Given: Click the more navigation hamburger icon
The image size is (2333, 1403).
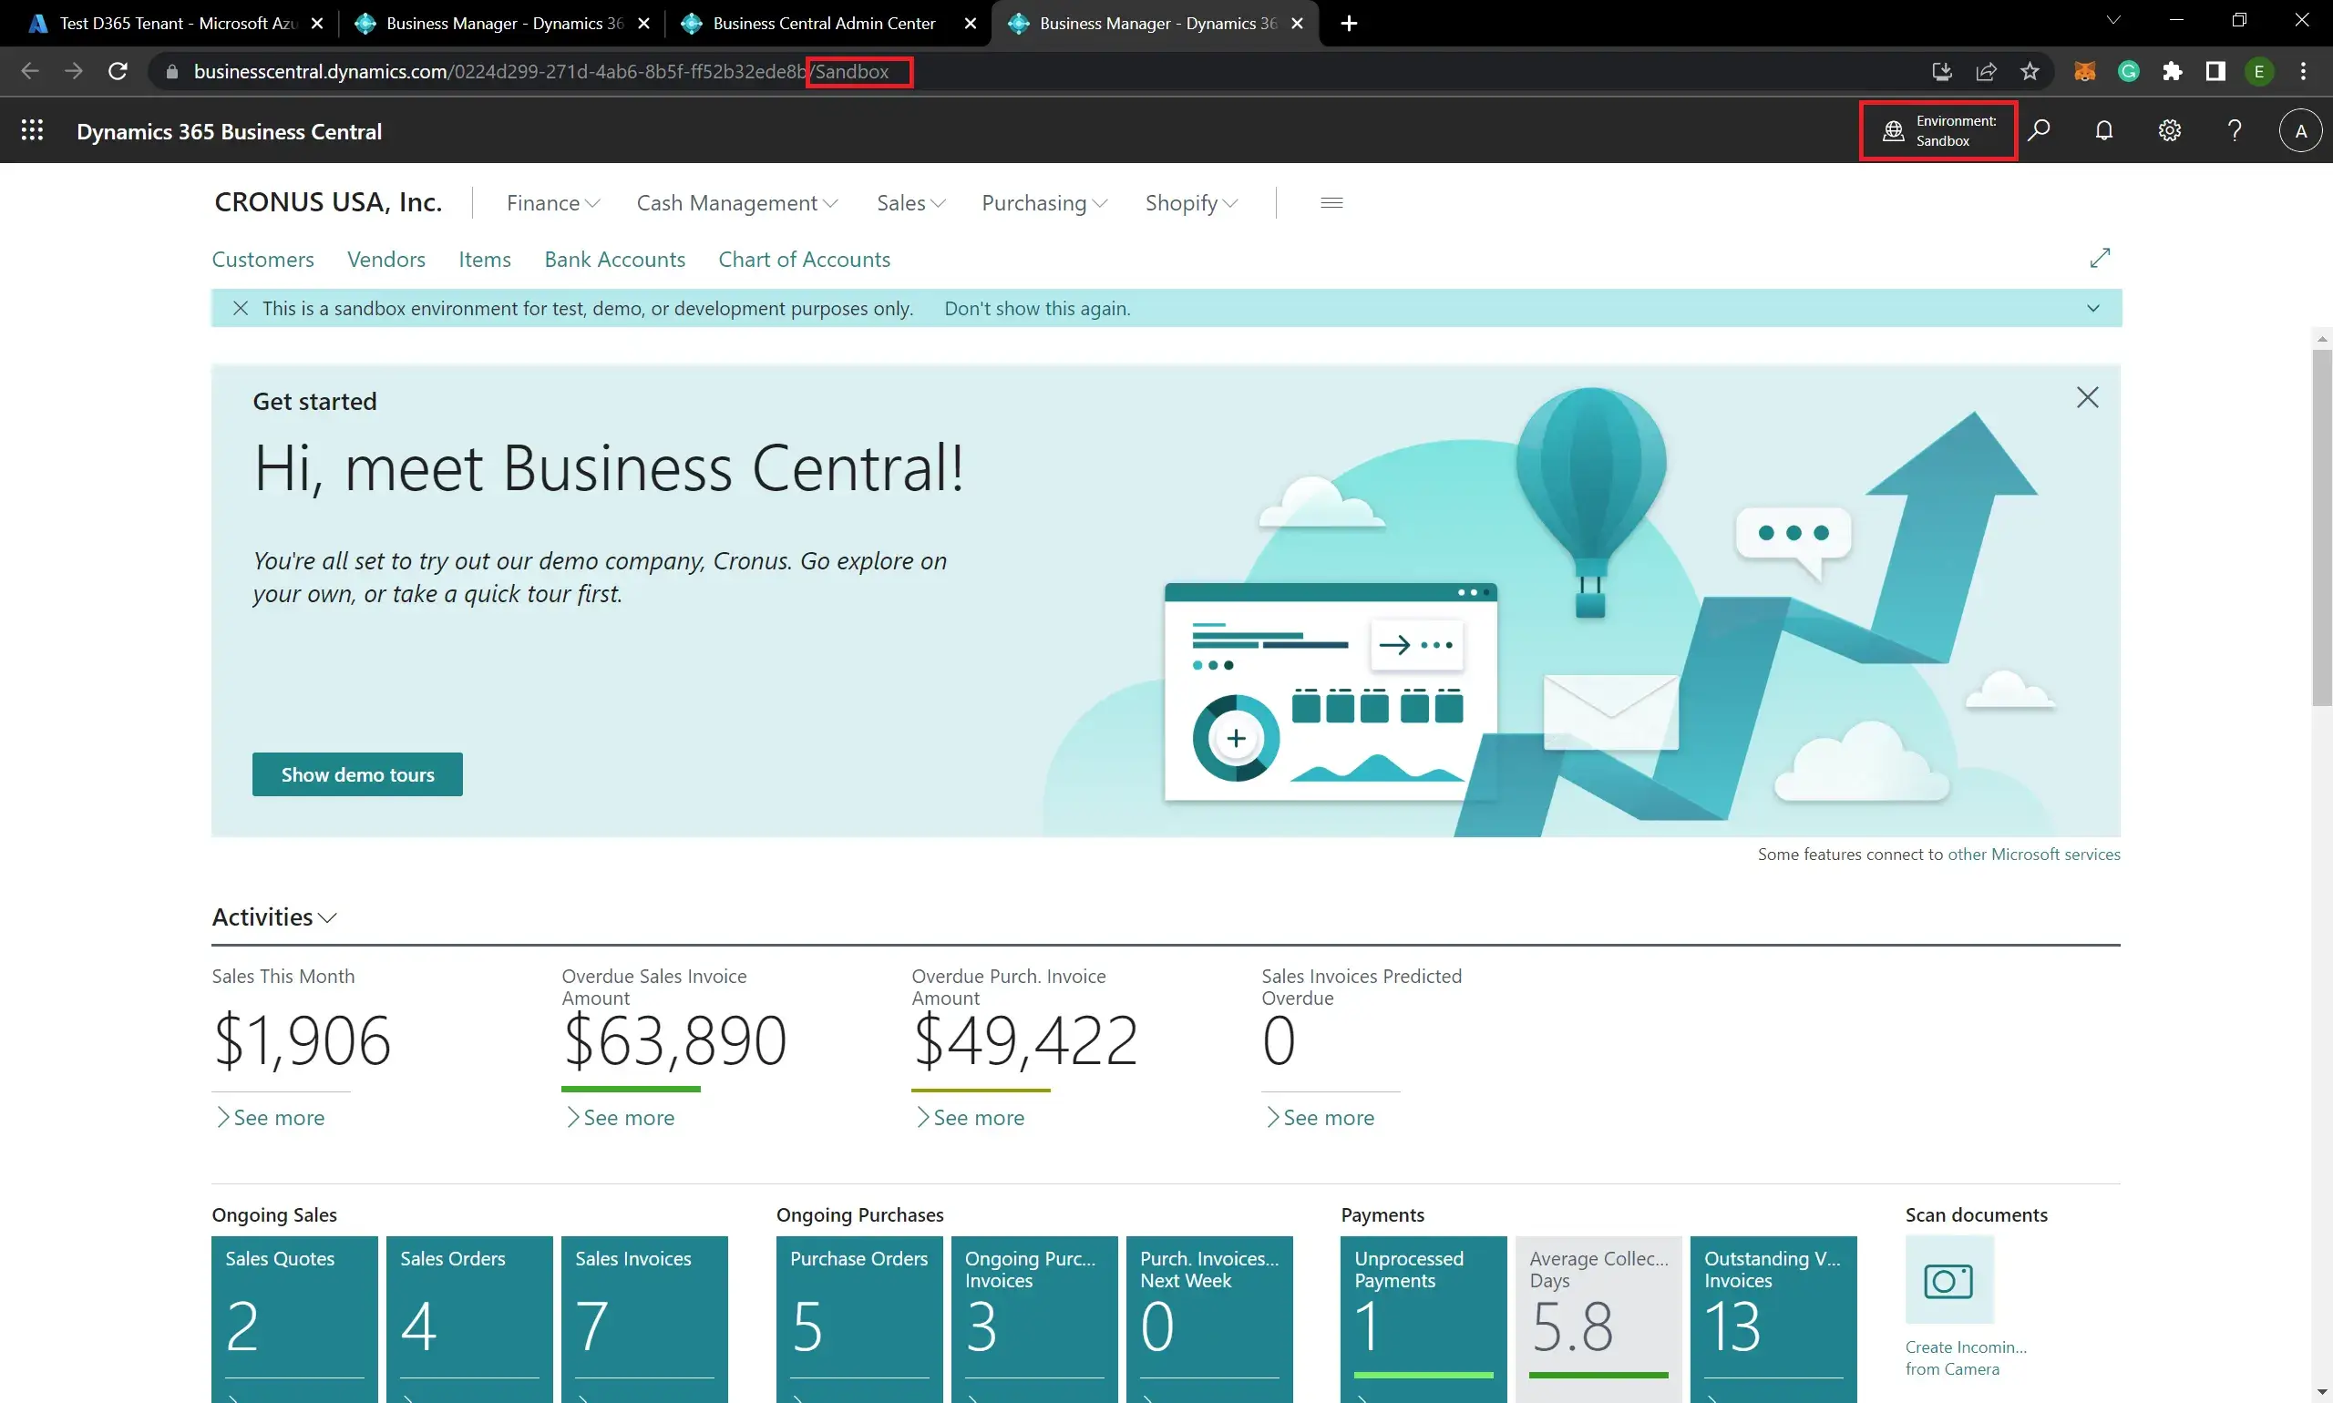Looking at the screenshot, I should tap(1331, 202).
